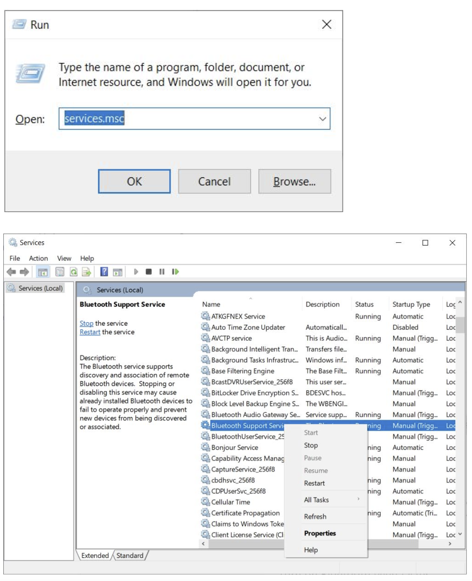This screenshot has height=581, width=472.
Task: Switch to the Standard tab
Action: click(x=130, y=555)
